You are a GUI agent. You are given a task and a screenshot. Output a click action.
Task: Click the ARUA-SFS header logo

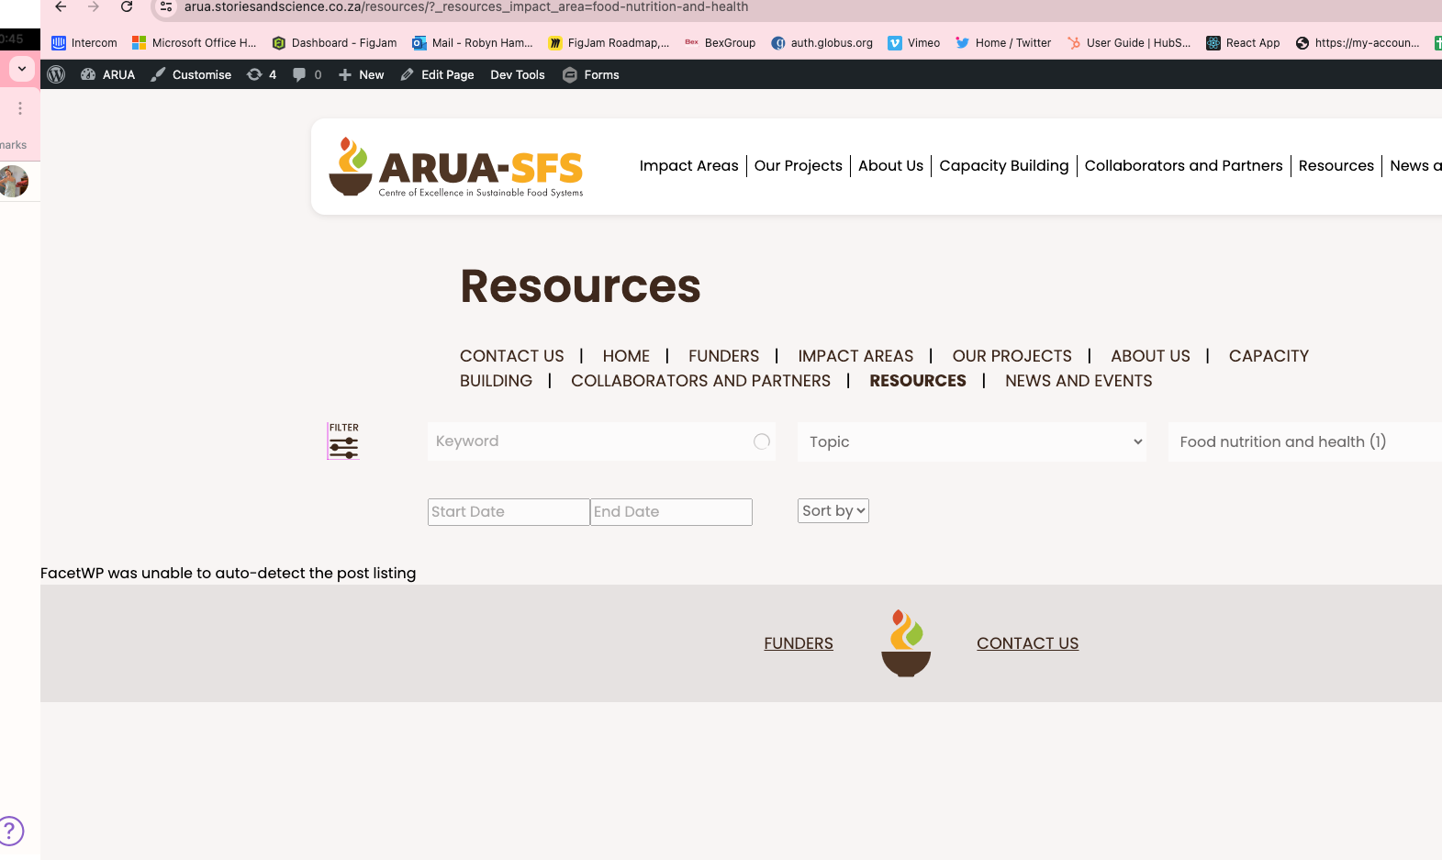tap(456, 167)
